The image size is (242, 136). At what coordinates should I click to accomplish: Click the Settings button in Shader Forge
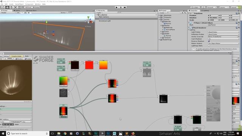click(6, 56)
